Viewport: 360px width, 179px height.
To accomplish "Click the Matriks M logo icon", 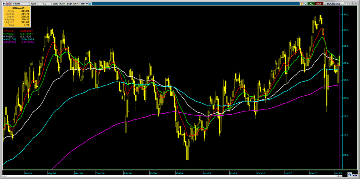I will click(x=4, y=3).
